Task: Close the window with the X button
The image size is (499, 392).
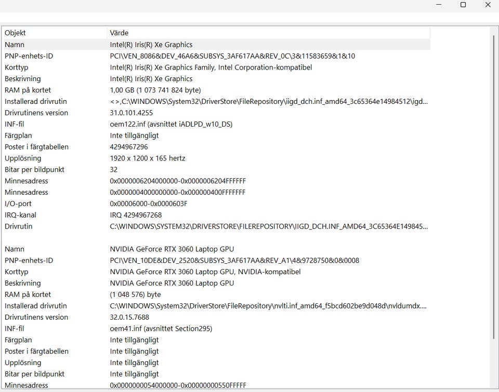Action: click(x=487, y=5)
